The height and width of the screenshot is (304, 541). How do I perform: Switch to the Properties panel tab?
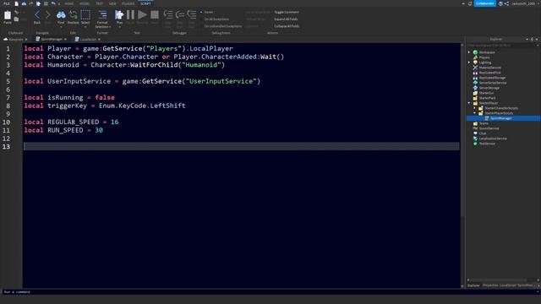507,285
